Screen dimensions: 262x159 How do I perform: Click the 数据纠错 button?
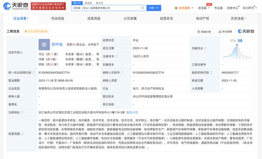(x=204, y=31)
